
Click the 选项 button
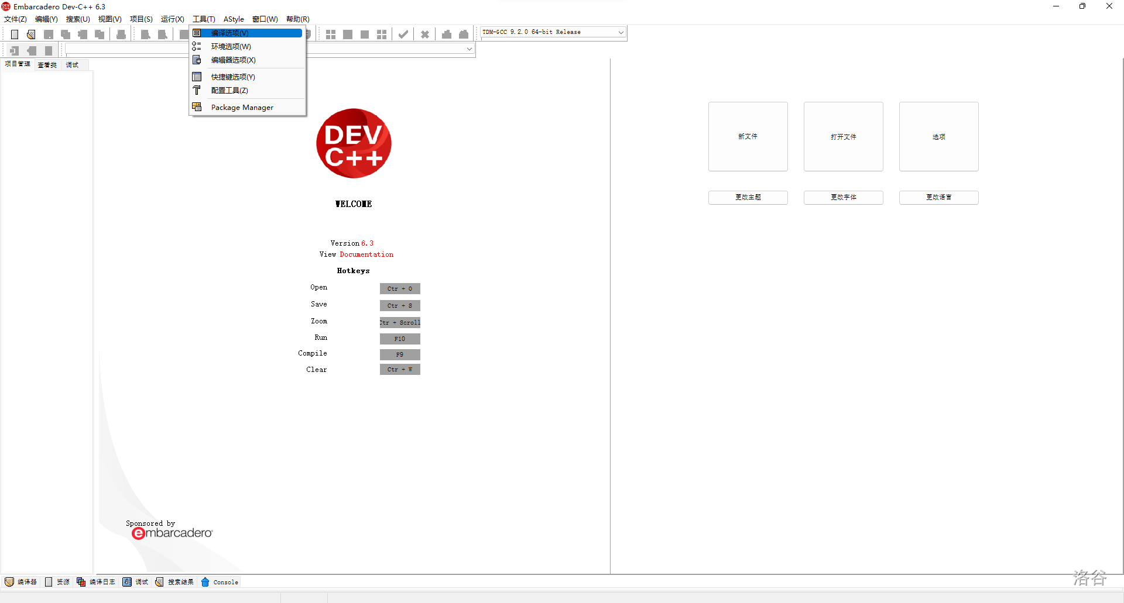pos(938,136)
